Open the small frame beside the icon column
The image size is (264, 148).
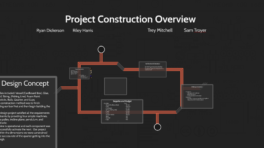click(x=79, y=73)
